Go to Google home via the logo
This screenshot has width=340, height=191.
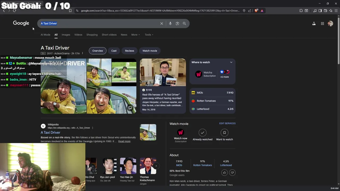pos(21,23)
